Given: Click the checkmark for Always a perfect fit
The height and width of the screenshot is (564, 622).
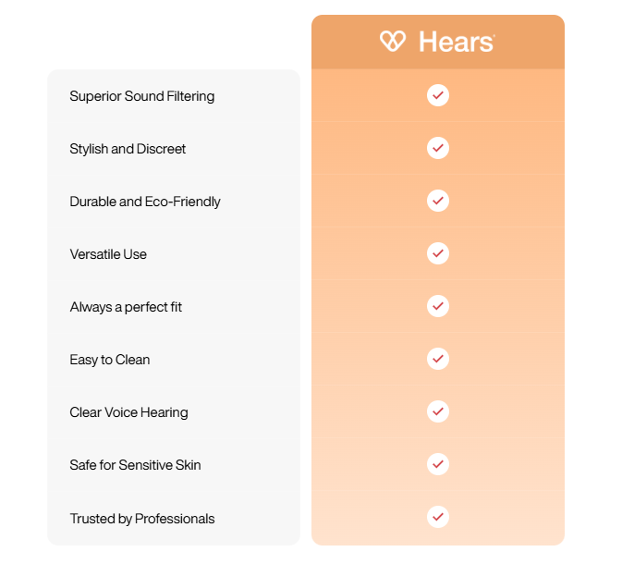Looking at the screenshot, I should pyautogui.click(x=438, y=306).
